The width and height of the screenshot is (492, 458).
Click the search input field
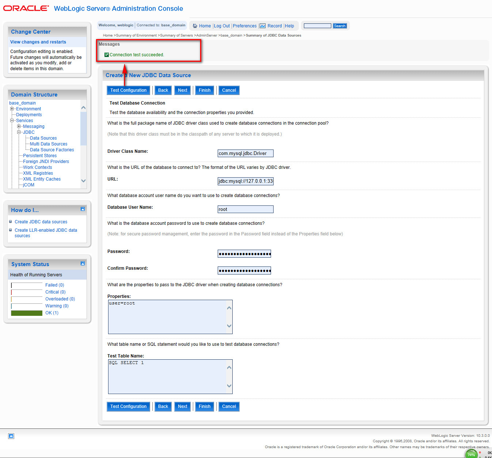pos(317,26)
